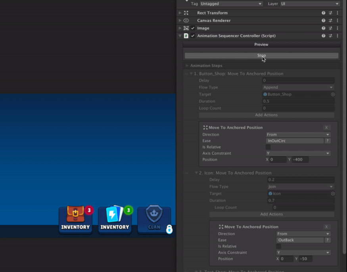Click Delay field showing 0.2
Viewport: 347px width, 272px height.
click(x=301, y=180)
